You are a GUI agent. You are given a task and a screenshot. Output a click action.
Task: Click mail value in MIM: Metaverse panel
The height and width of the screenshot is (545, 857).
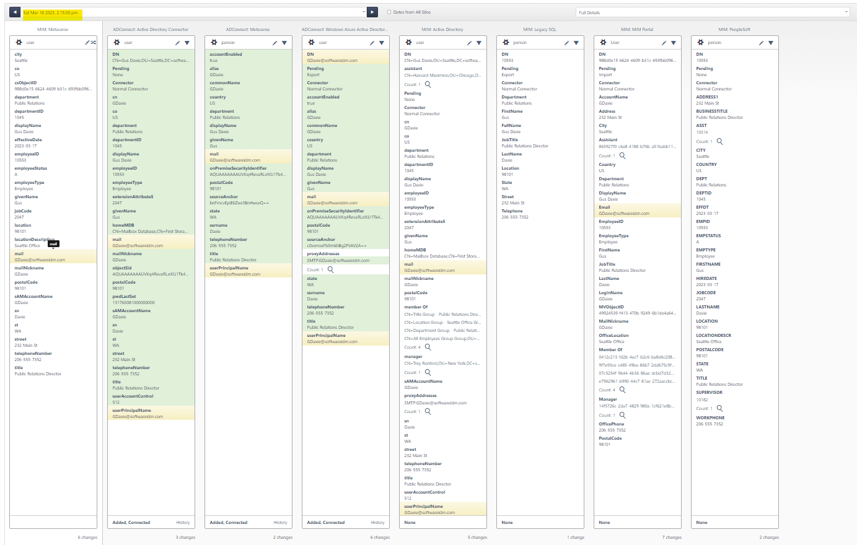40,260
